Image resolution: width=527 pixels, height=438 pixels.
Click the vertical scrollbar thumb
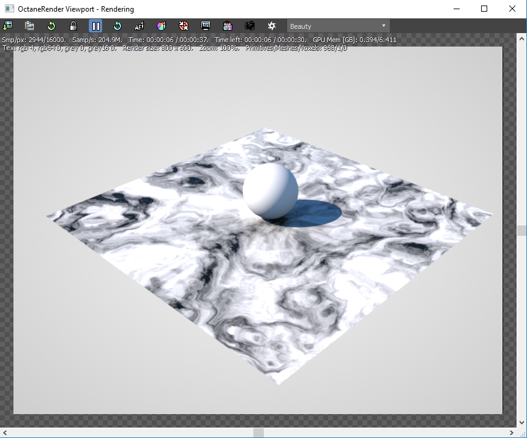click(521, 230)
